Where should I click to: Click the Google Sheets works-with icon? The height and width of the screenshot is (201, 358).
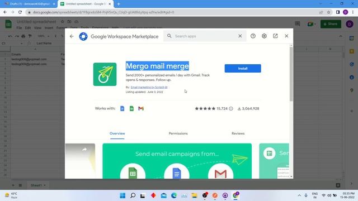point(131,108)
